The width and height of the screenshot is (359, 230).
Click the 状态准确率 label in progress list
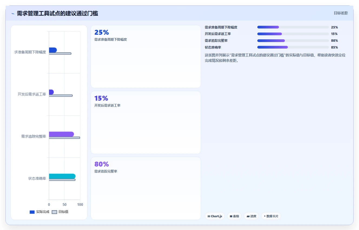[x=213, y=47]
